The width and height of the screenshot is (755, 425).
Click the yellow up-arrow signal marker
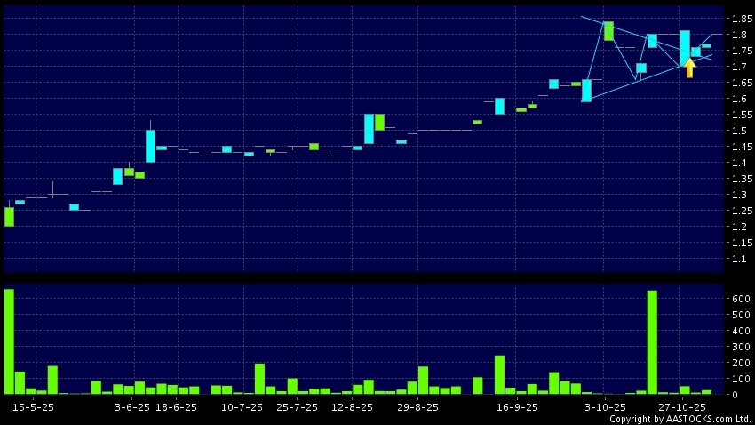point(689,68)
